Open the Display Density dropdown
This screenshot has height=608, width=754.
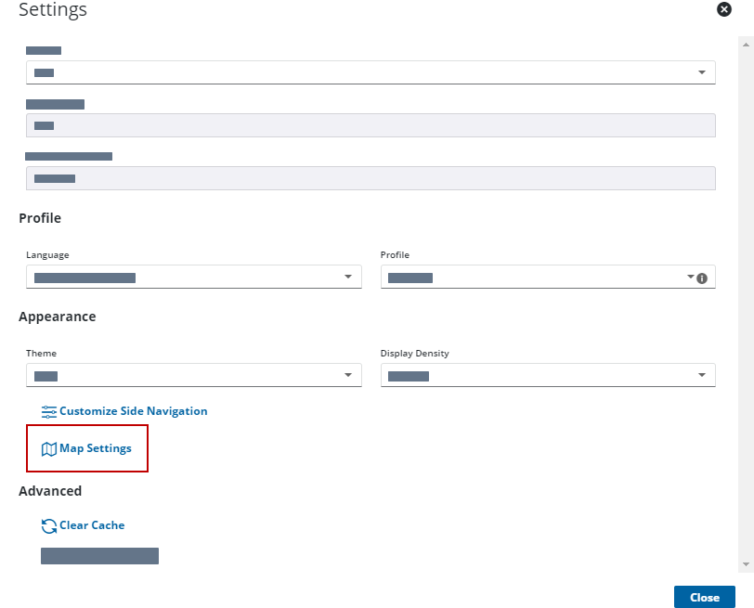point(548,375)
